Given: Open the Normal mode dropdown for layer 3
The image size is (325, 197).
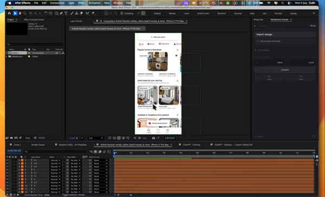Looking at the screenshot, I should [x=55, y=163].
